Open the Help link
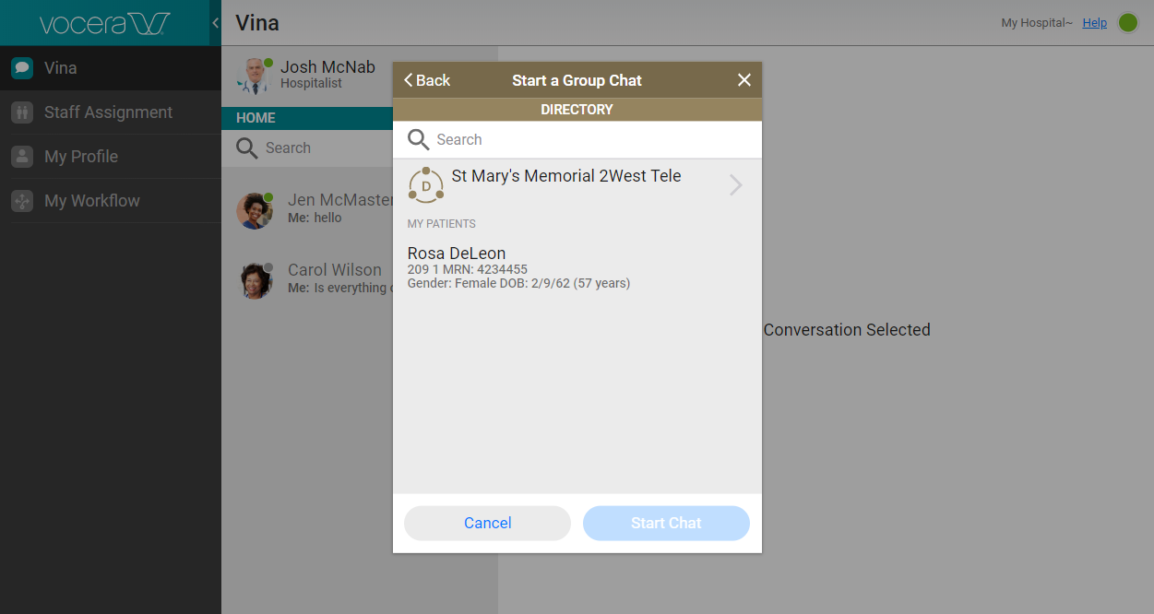Viewport: 1154px width, 614px height. 1095,23
